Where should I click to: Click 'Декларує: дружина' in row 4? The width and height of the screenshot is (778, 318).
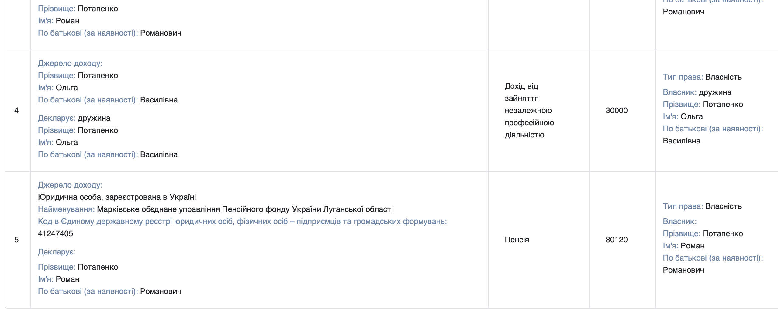(74, 118)
